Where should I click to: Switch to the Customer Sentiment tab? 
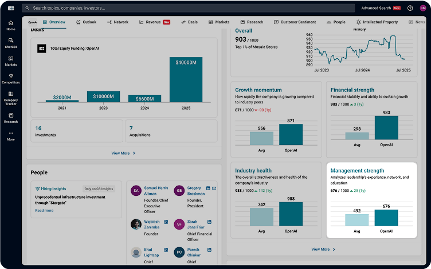(x=295, y=22)
